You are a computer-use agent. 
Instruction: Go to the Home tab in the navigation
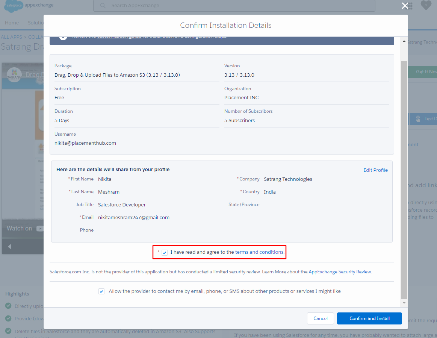click(x=12, y=23)
